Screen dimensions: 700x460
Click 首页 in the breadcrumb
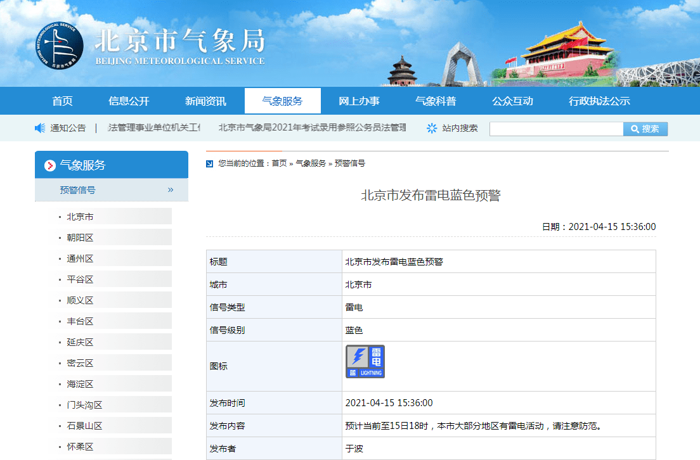(279, 163)
